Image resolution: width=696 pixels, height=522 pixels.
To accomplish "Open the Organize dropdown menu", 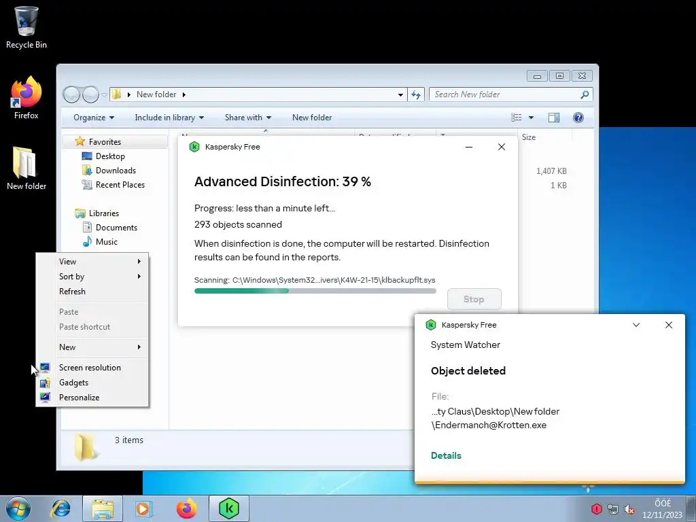I will [94, 118].
